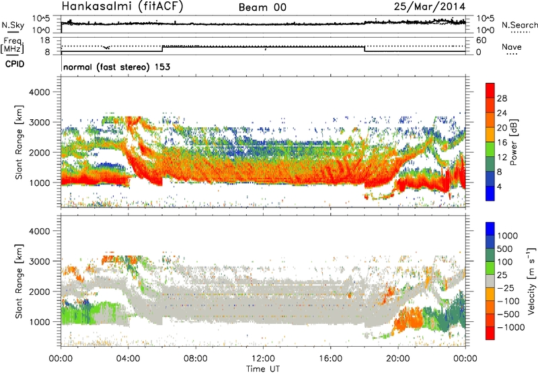Click the velocity colorbar value '500'
Screen dimensions: 538x373
pyautogui.click(x=505, y=248)
